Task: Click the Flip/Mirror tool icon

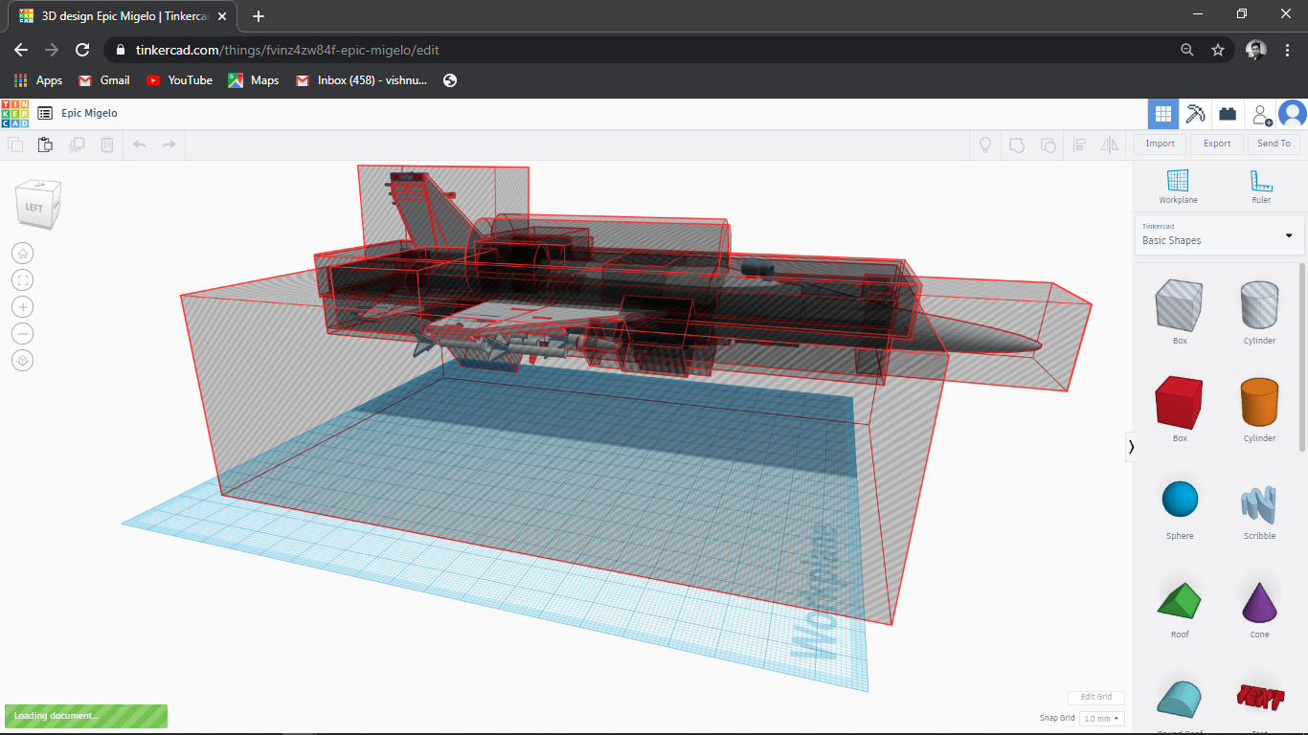Action: point(1109,145)
